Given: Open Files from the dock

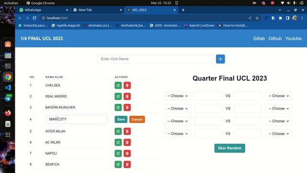Looking at the screenshot, I should (8, 56).
